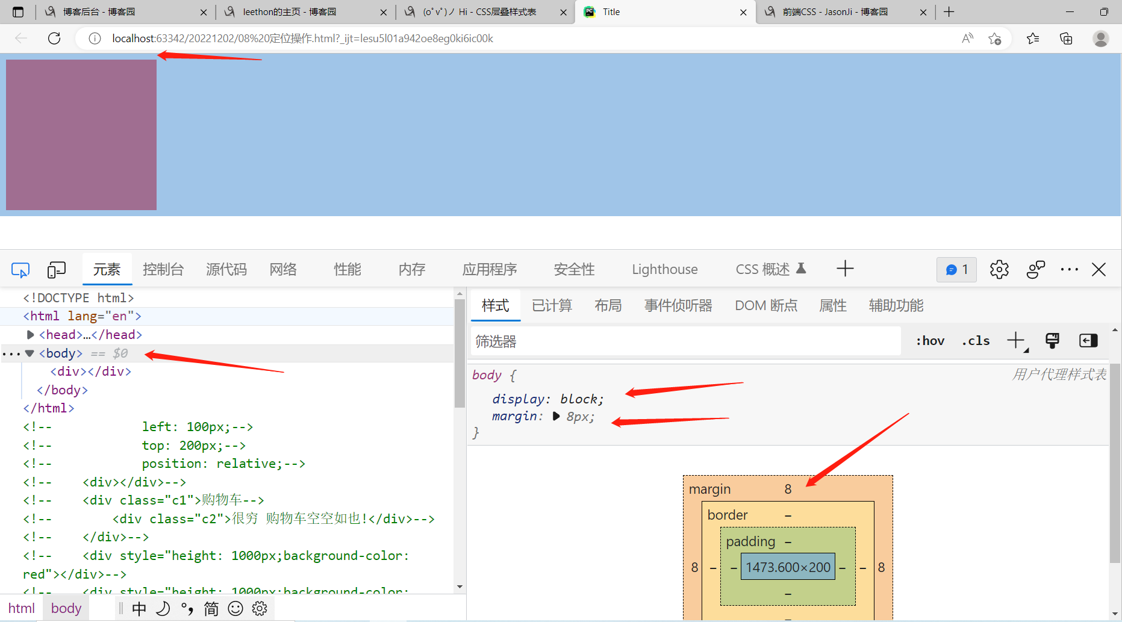Open the collections icon
Screen dimensions: 1122x622
tap(1066, 39)
